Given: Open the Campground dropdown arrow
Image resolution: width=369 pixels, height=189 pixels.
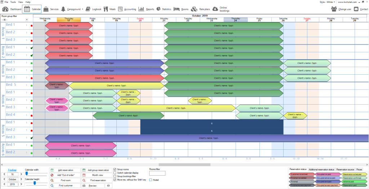Looking at the screenshot, I should pyautogui.click(x=83, y=9).
